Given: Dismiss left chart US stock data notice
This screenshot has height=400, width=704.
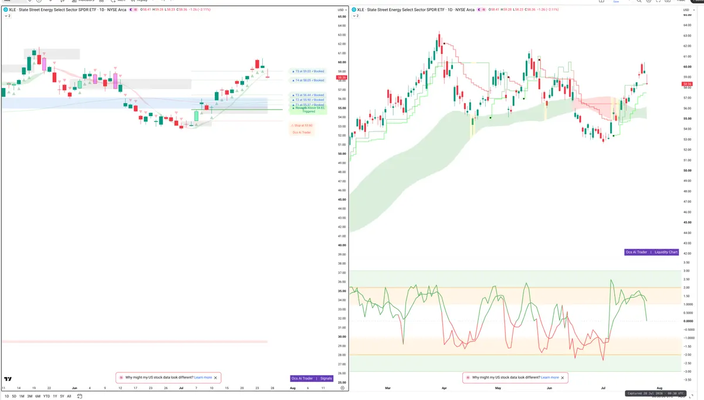Looking at the screenshot, I should tap(215, 378).
